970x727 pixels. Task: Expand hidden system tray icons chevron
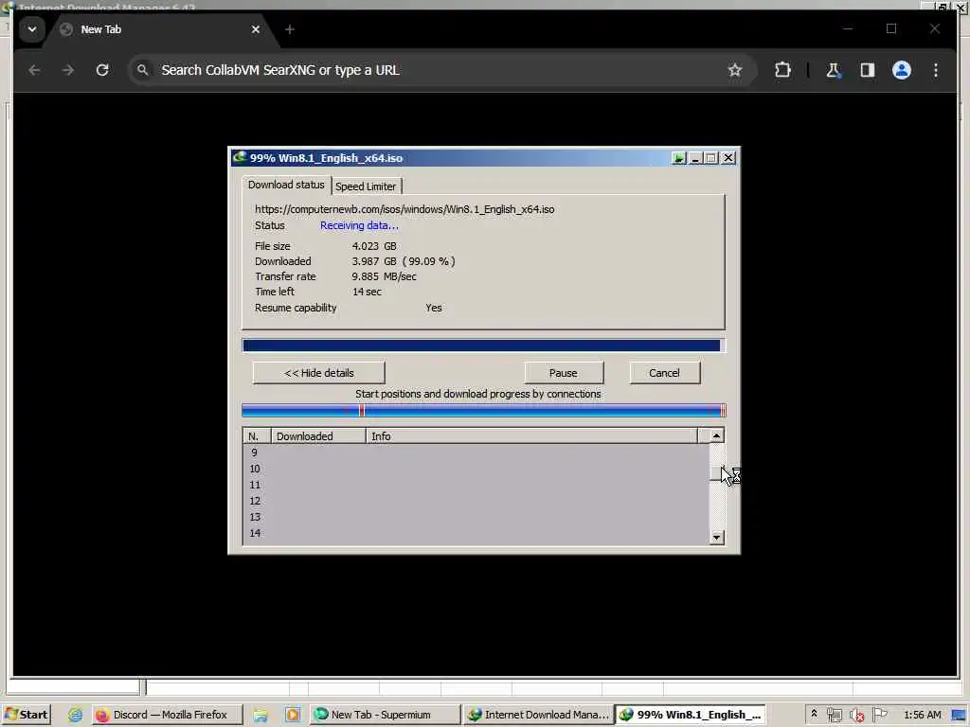click(x=814, y=714)
